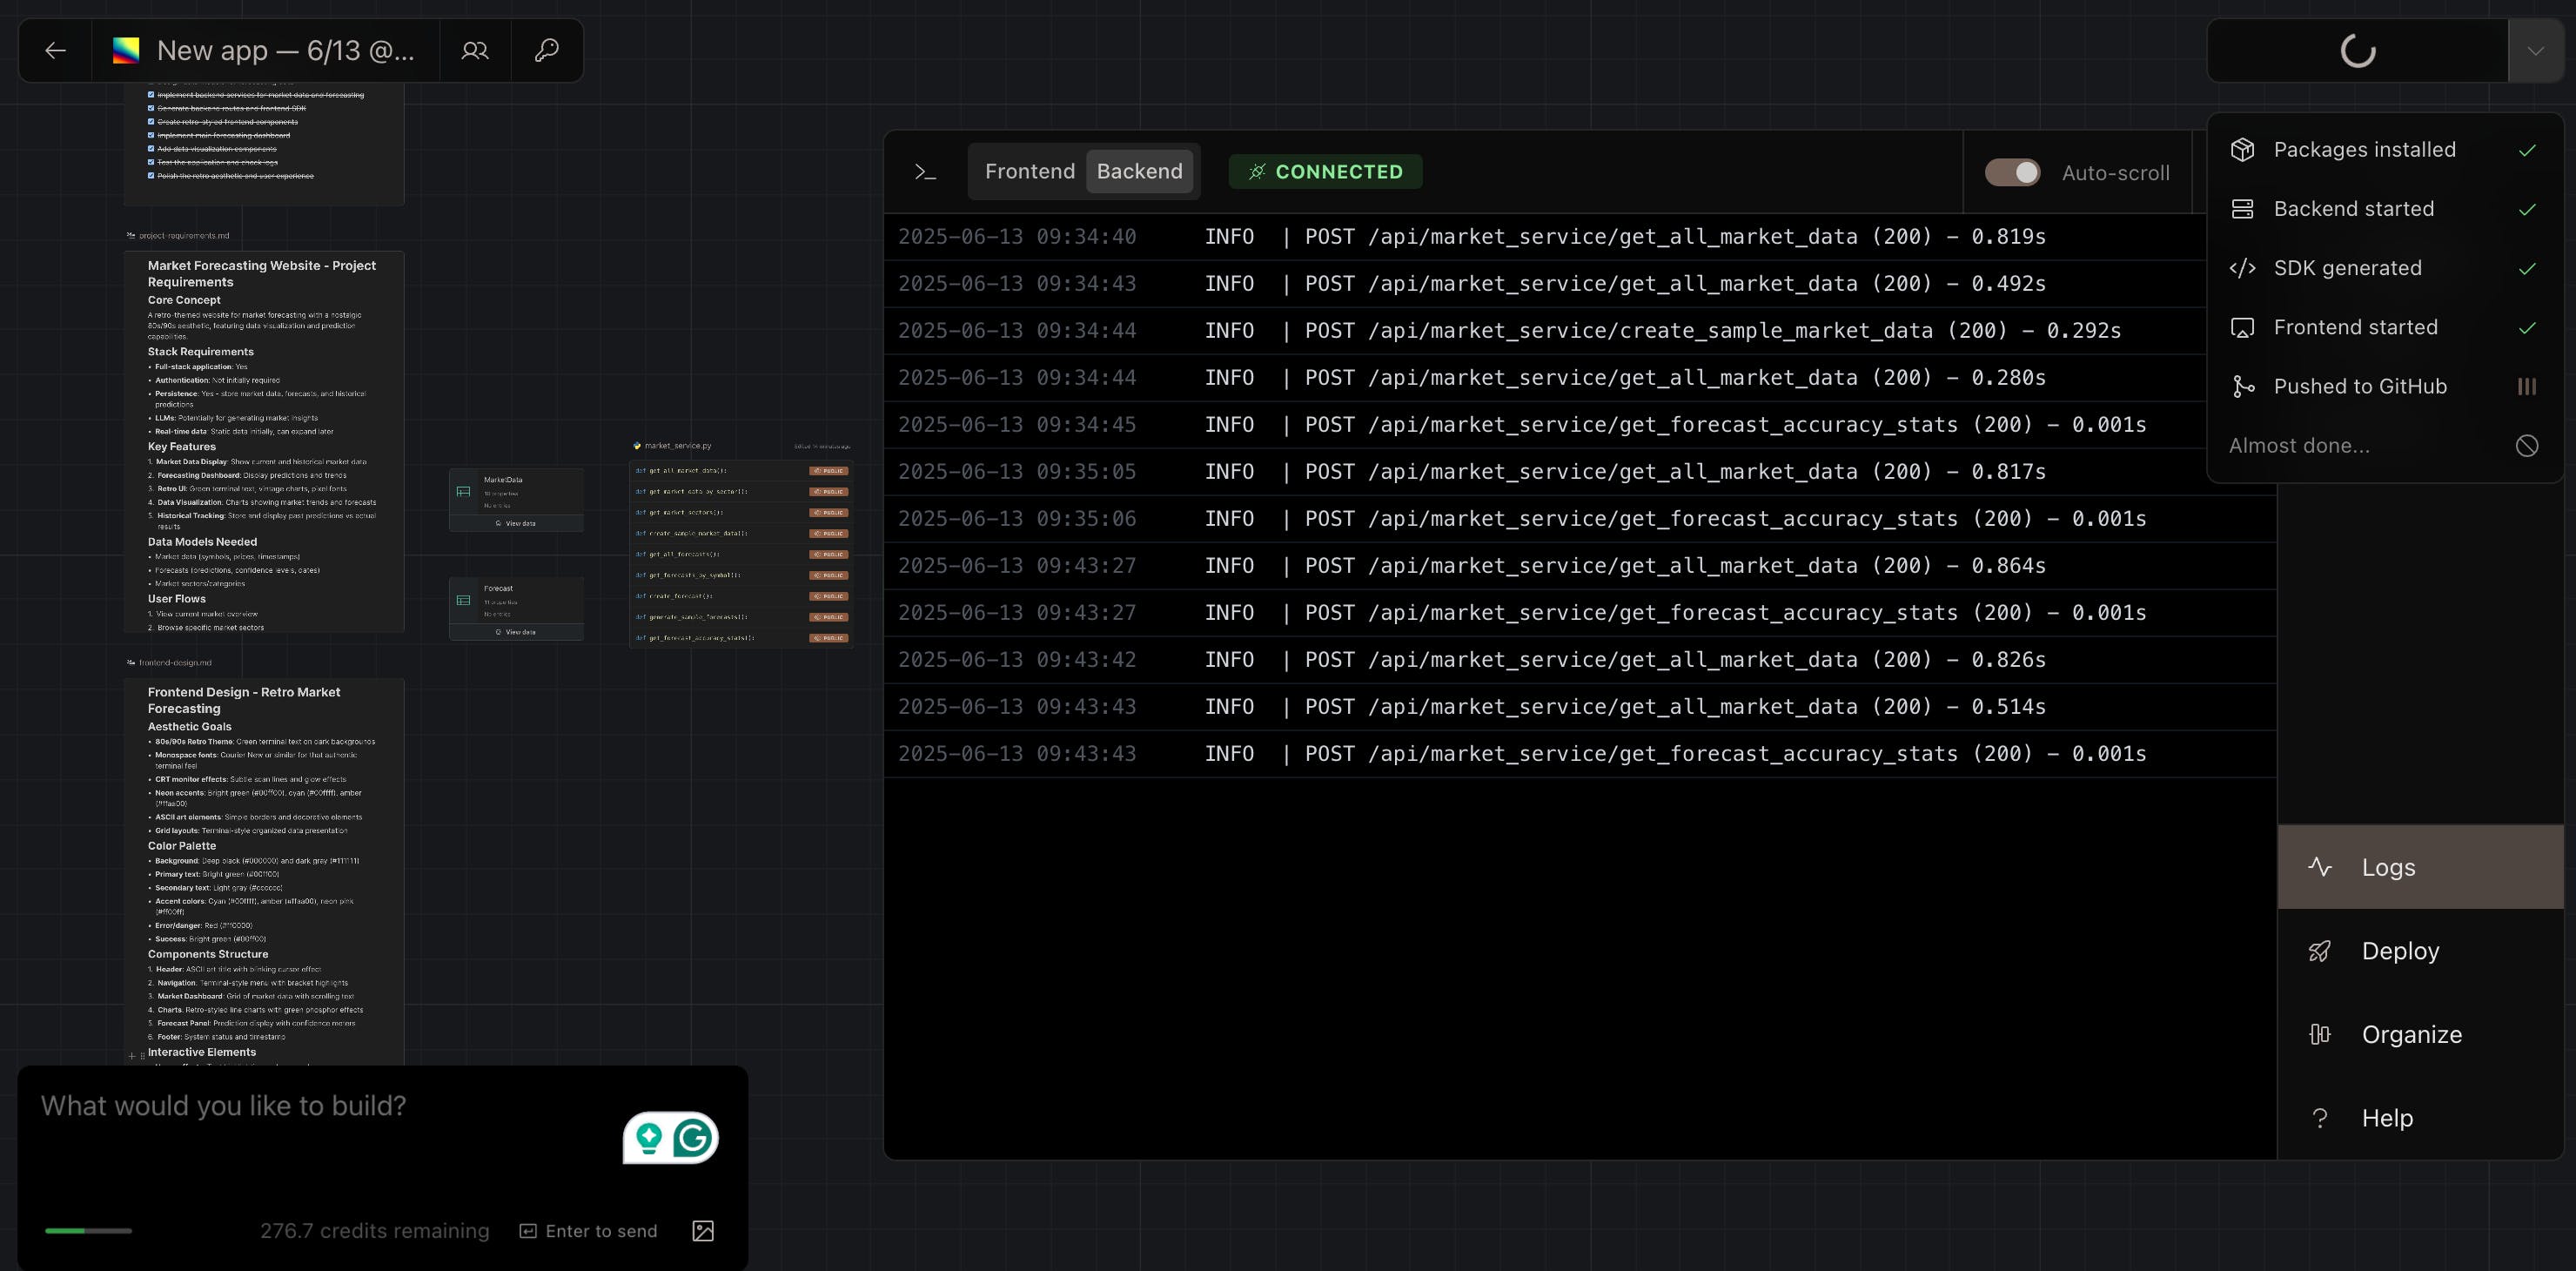
Task: Switch to the Frontend log tab
Action: [1029, 172]
